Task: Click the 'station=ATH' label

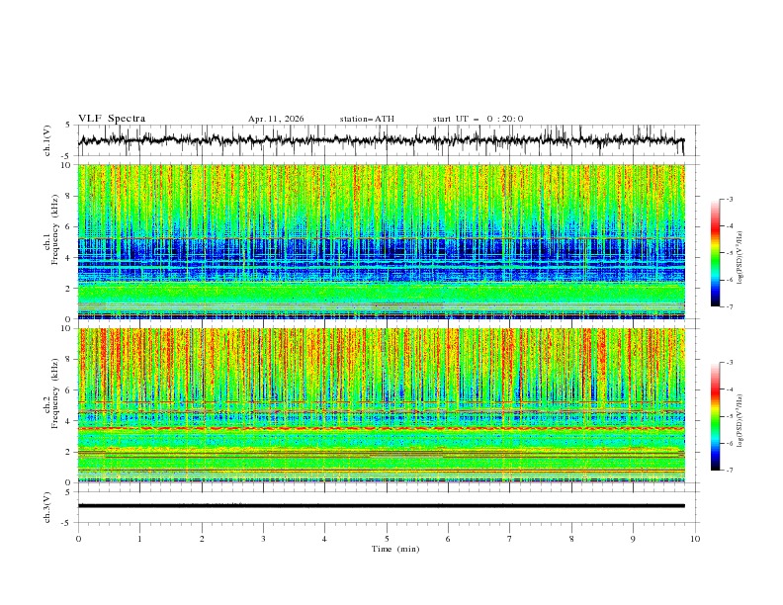Action: (x=367, y=119)
